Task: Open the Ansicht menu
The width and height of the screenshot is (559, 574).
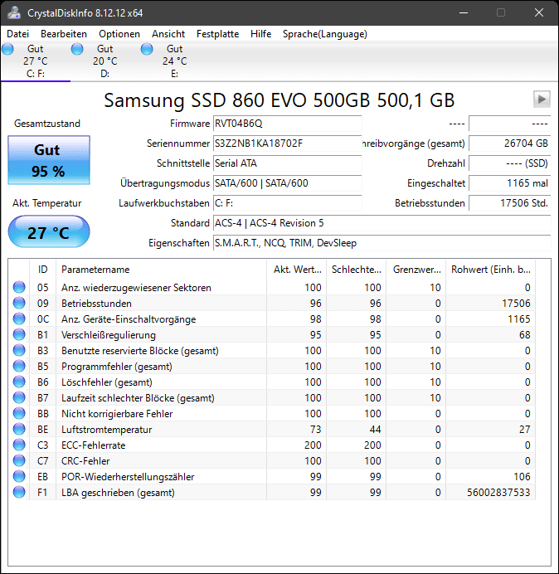Action: pos(168,34)
